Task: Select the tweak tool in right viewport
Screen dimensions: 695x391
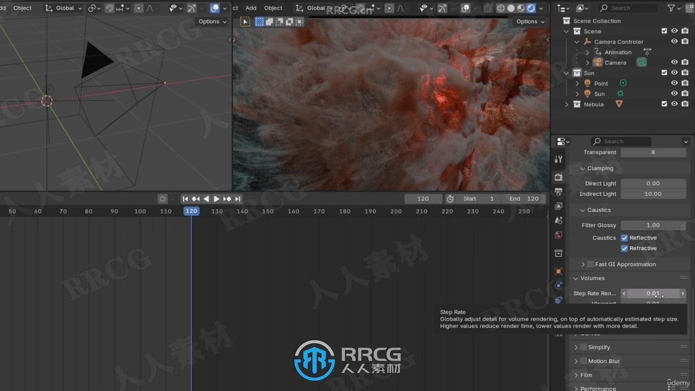Action: pyautogui.click(x=245, y=22)
